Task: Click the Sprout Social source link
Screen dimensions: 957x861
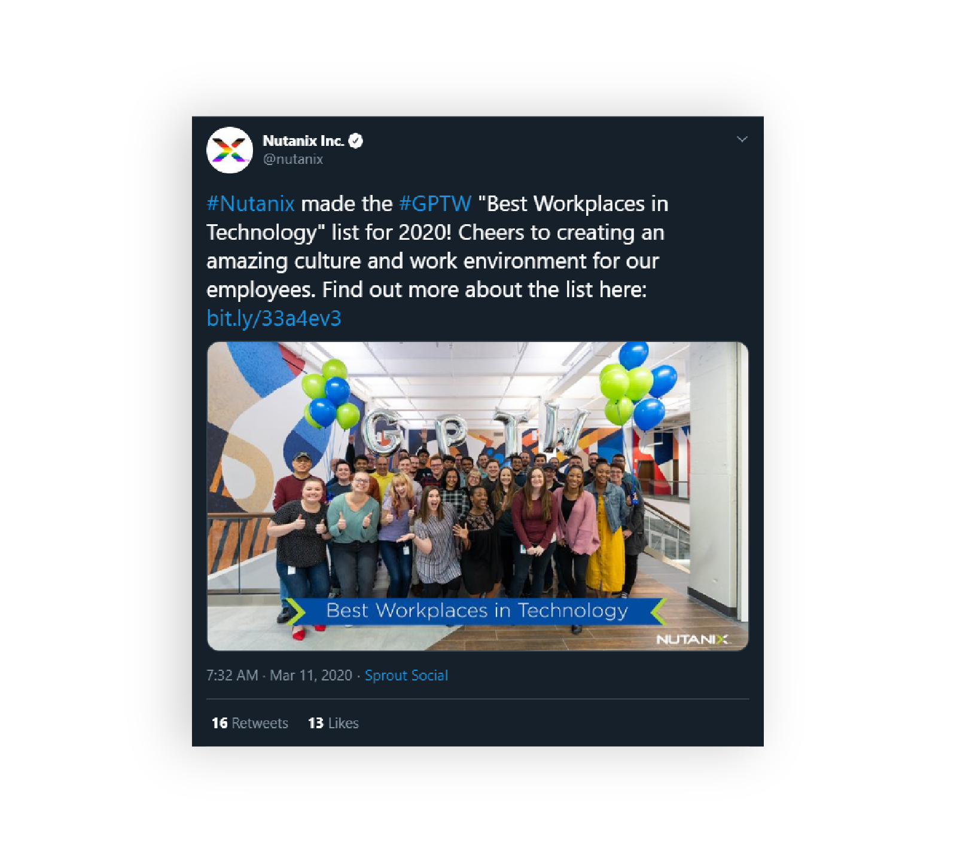Action: (406, 676)
